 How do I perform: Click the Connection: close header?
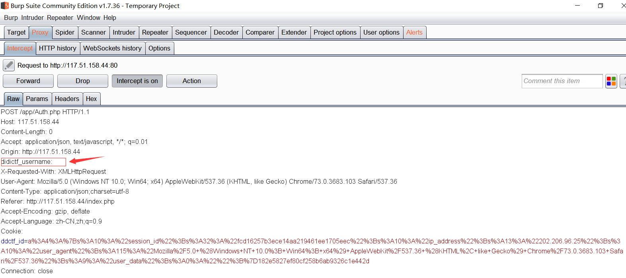tap(27, 271)
